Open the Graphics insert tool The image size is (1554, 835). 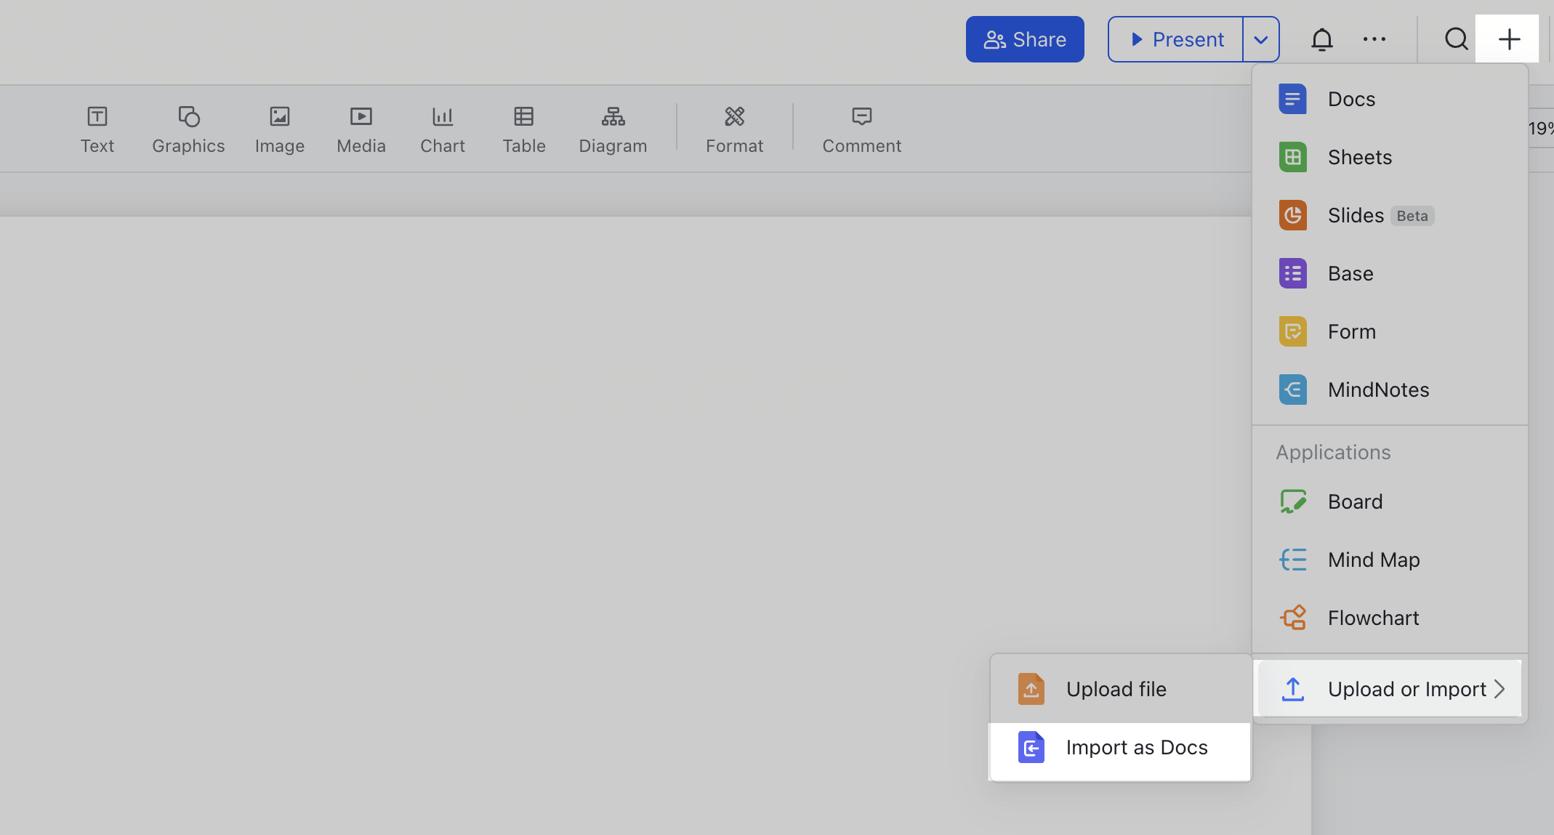tap(188, 129)
